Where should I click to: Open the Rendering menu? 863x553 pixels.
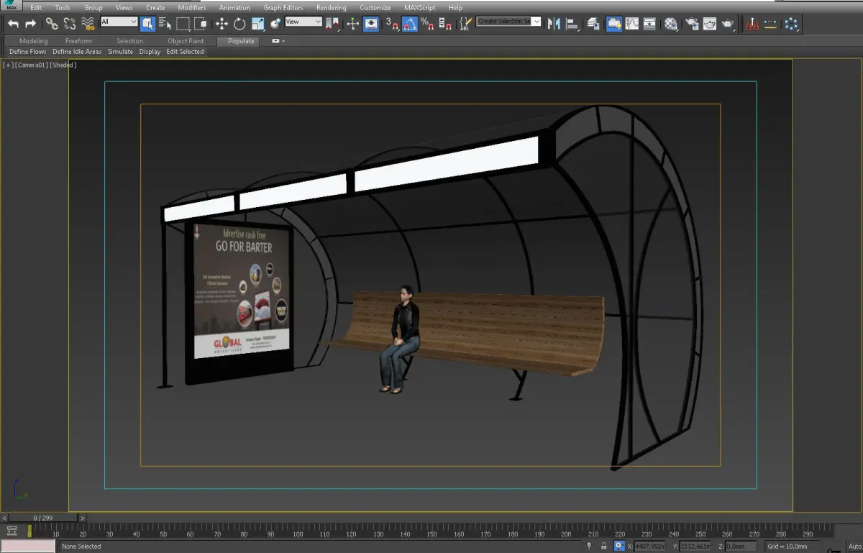pos(331,8)
